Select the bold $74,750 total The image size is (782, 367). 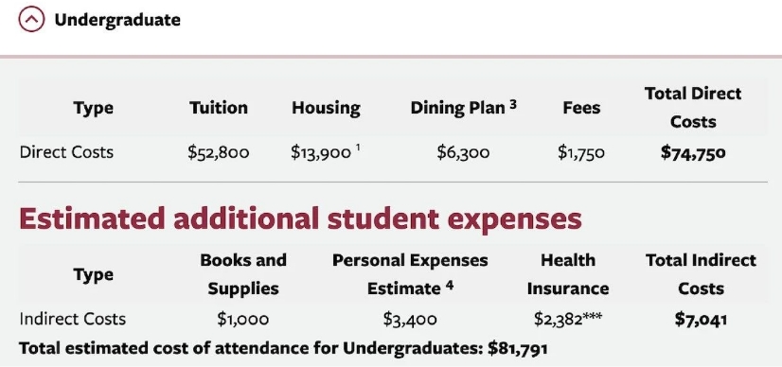tap(693, 153)
